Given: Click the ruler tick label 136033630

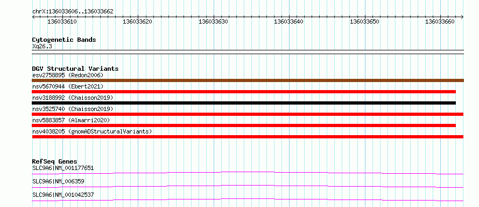Looking at the screenshot, I should tap(213, 22).
